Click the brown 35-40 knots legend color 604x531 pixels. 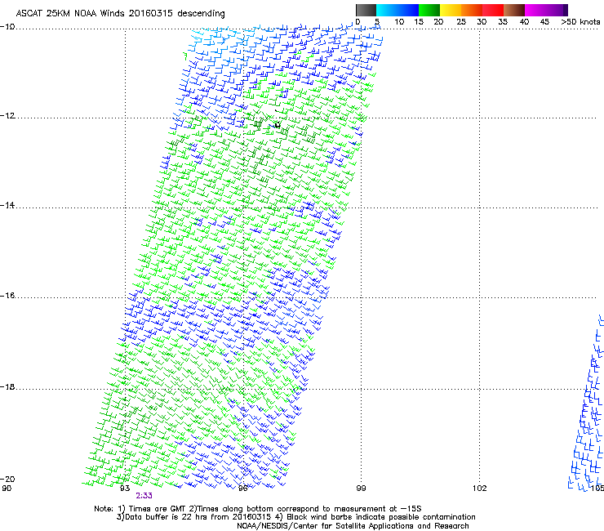click(514, 10)
